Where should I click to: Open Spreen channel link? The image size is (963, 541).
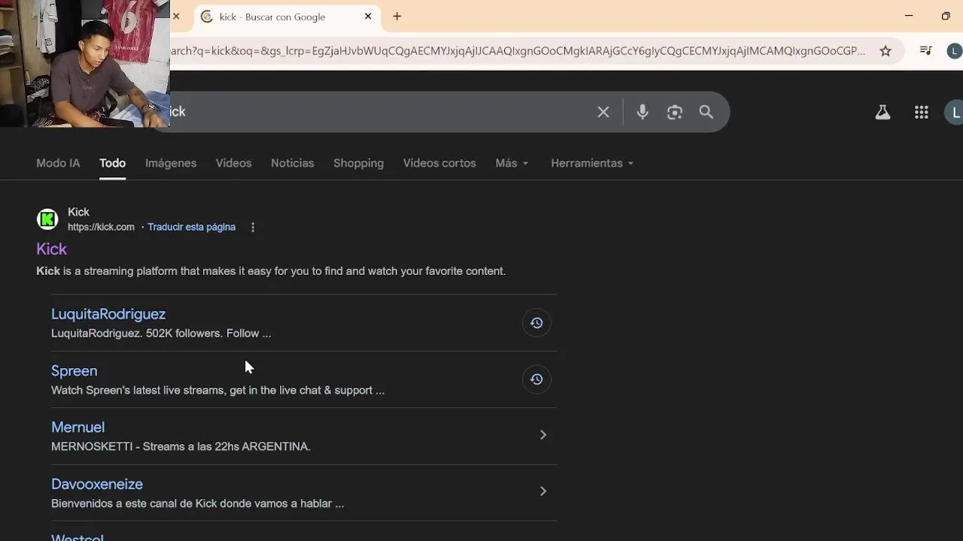(x=74, y=370)
